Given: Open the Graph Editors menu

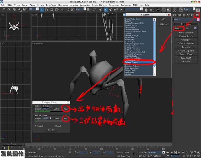Looking at the screenshot, I should click(x=99, y=5).
